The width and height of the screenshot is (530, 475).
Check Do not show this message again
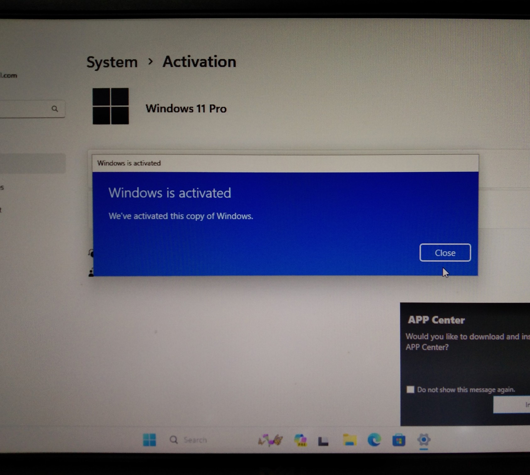410,389
